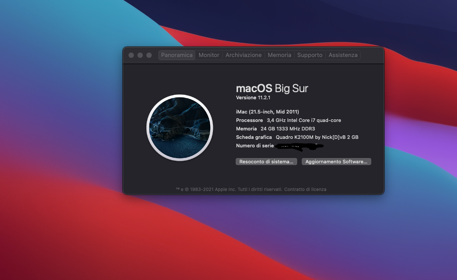Image resolution: width=457 pixels, height=280 pixels.
Task: Click the Numero di serie label
Action: 255,146
